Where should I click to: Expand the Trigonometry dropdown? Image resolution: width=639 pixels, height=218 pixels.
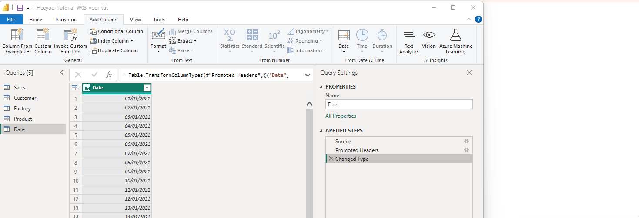[x=327, y=31]
